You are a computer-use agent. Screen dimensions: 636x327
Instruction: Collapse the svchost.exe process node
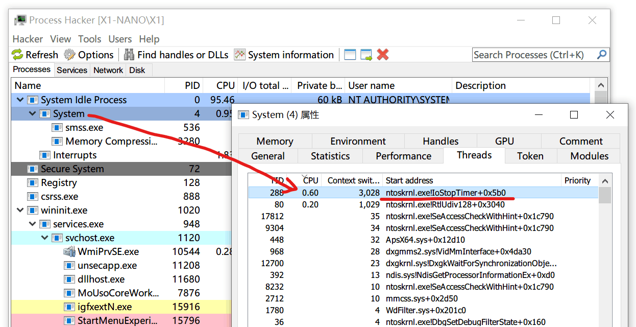point(45,238)
